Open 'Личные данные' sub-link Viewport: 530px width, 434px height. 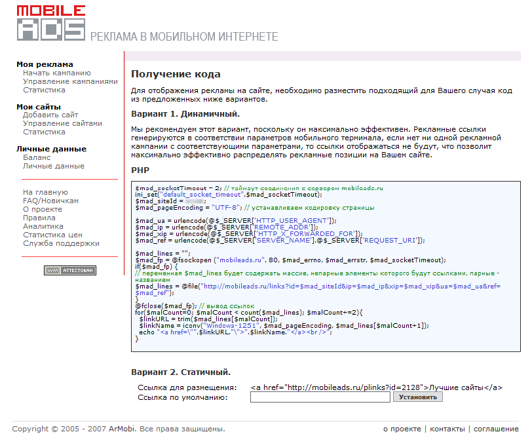[x=53, y=166]
